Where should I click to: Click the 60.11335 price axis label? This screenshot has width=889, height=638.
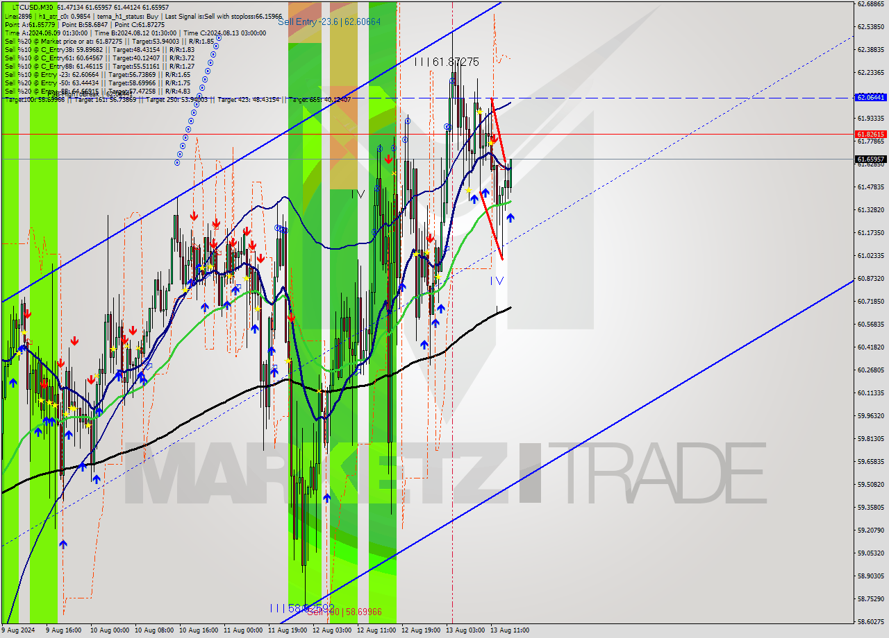point(871,393)
